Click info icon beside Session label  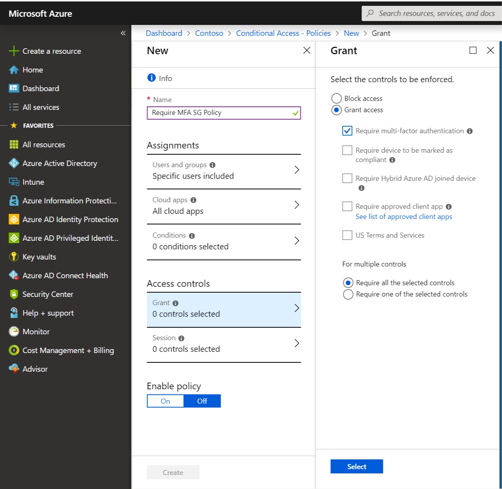(181, 338)
